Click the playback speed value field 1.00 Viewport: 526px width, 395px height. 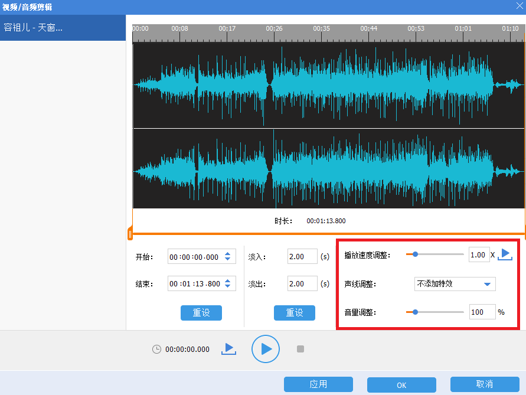(x=479, y=254)
